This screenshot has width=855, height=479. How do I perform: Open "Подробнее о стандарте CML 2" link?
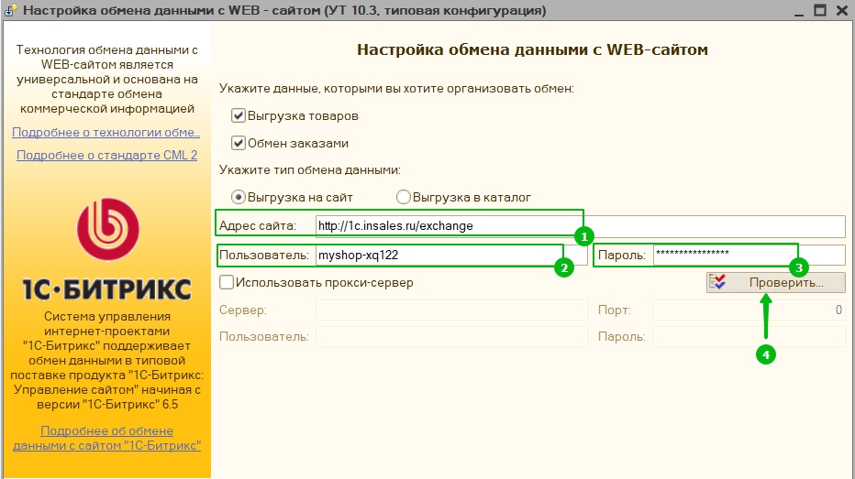(x=106, y=155)
